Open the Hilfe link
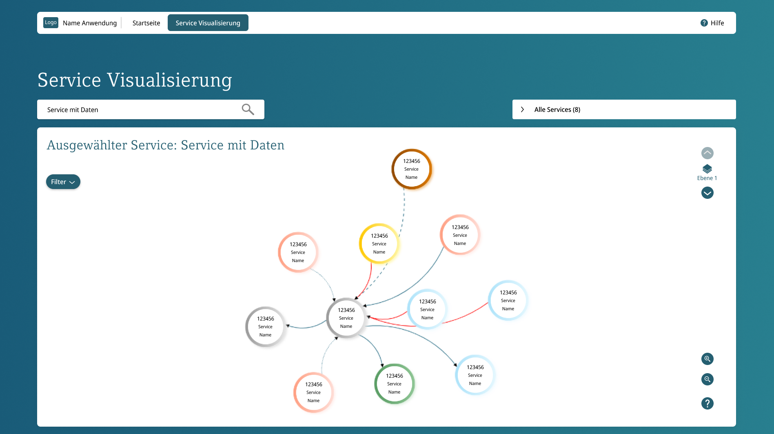Screen dimensions: 774x434 [712, 23]
